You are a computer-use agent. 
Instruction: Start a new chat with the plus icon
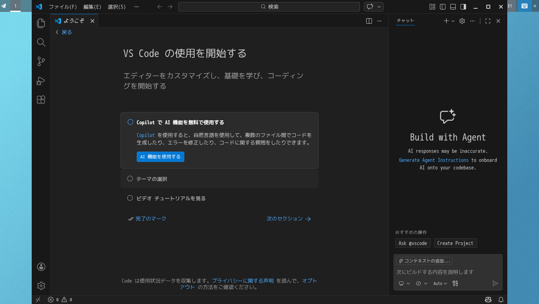(x=446, y=21)
